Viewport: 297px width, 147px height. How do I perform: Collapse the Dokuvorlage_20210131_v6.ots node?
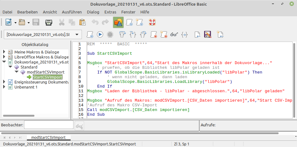pyautogui.click(x=4, y=62)
